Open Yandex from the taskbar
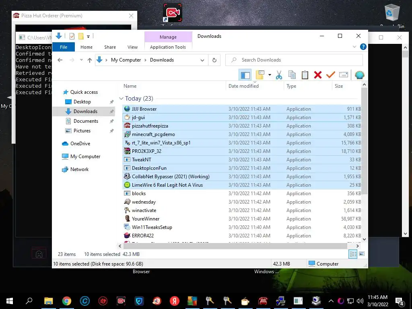 click(x=175, y=301)
